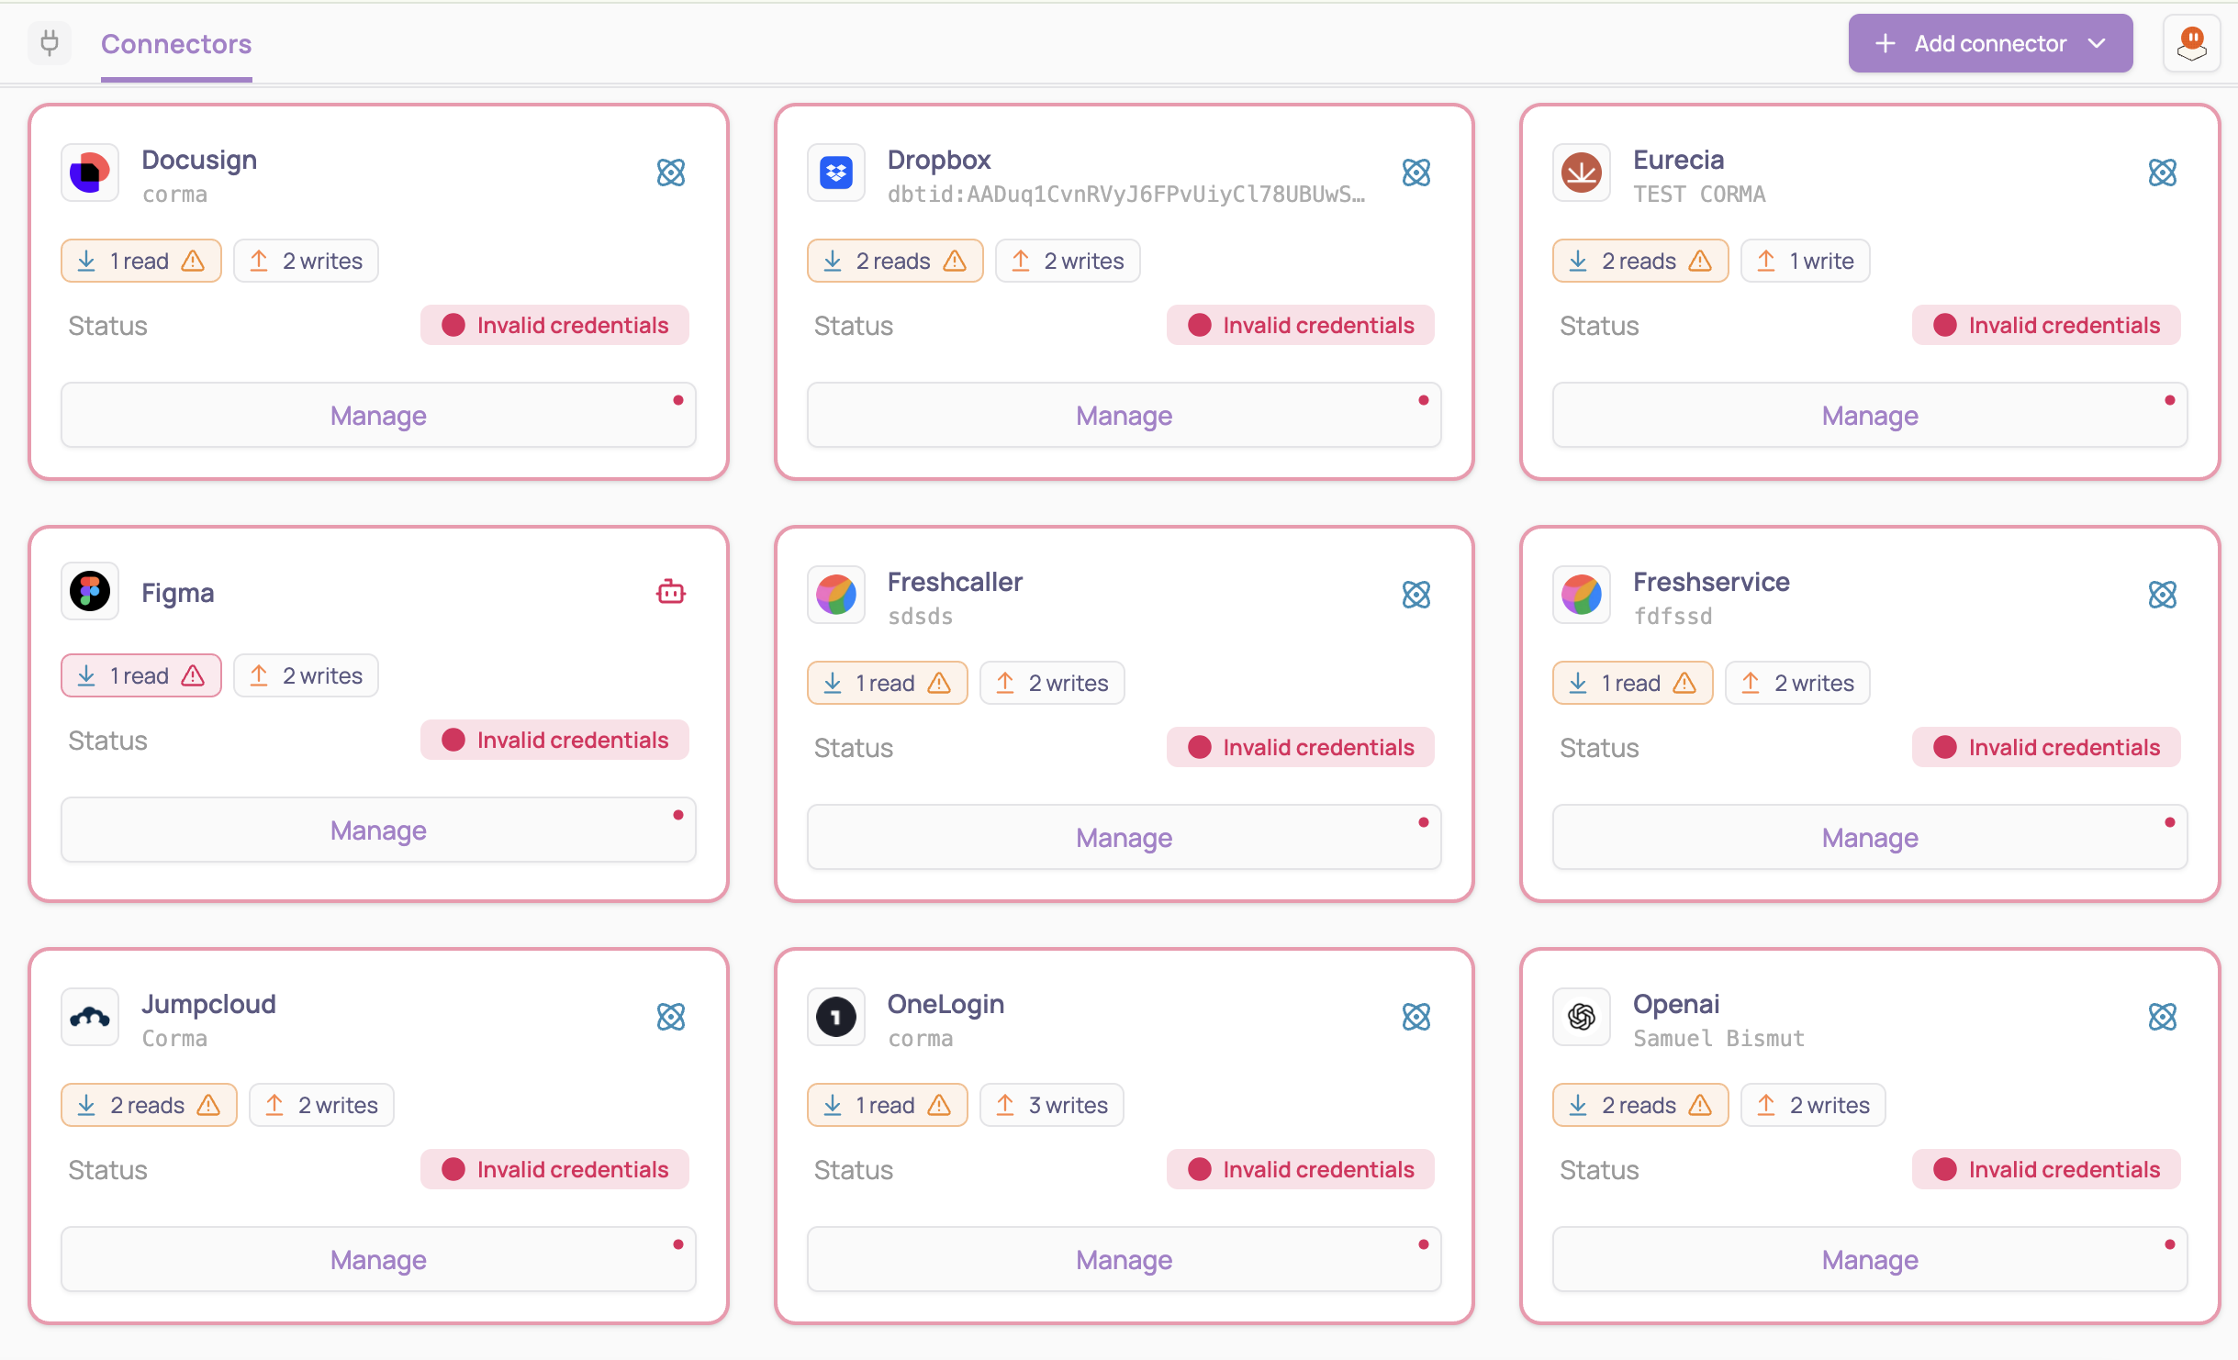This screenshot has width=2238, height=1360.
Task: Open the Add connector dropdown
Action: (x=1990, y=43)
